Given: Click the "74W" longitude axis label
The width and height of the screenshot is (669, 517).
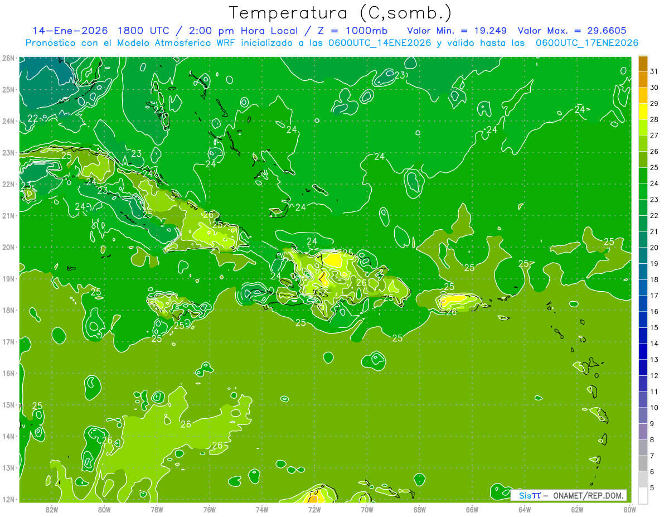Looking at the screenshot, I should [x=261, y=509].
